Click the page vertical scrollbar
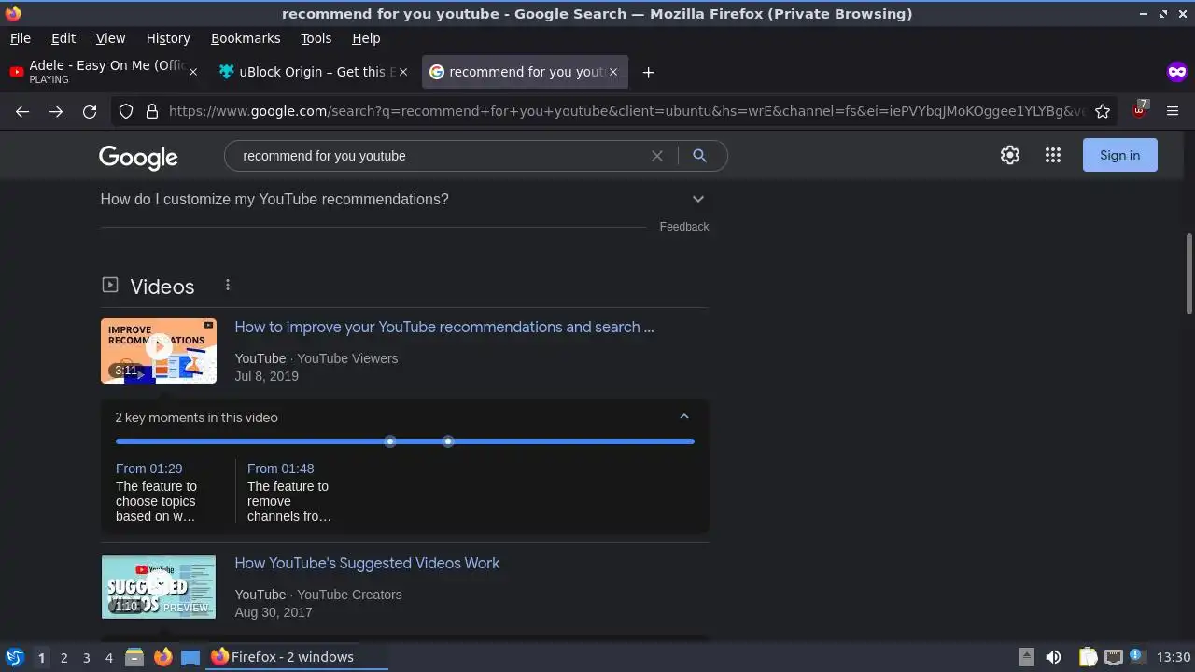 tap(1189, 274)
